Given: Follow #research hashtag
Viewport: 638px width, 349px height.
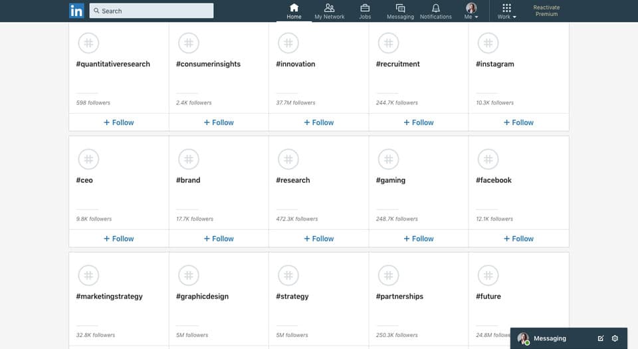Looking at the screenshot, I should tap(318, 239).
